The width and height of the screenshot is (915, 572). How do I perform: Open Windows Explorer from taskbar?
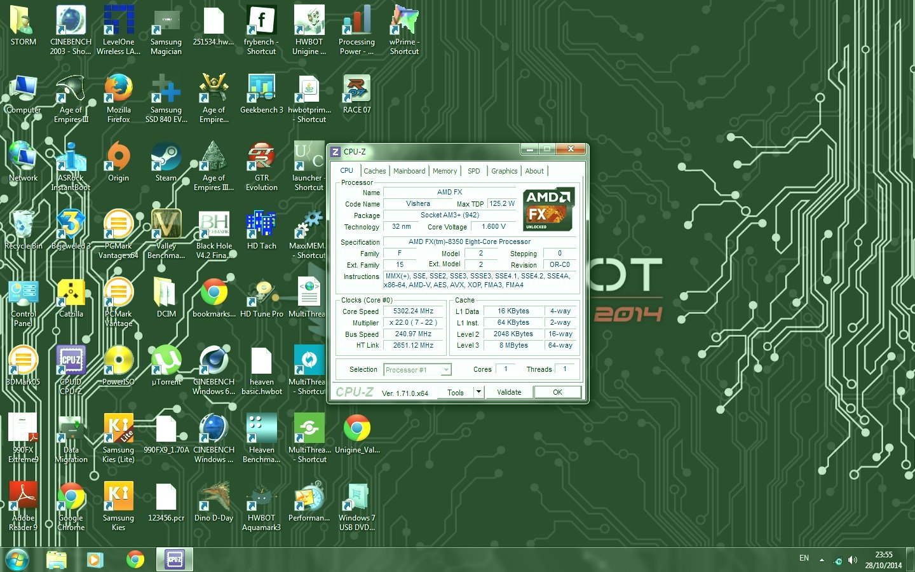[57, 560]
